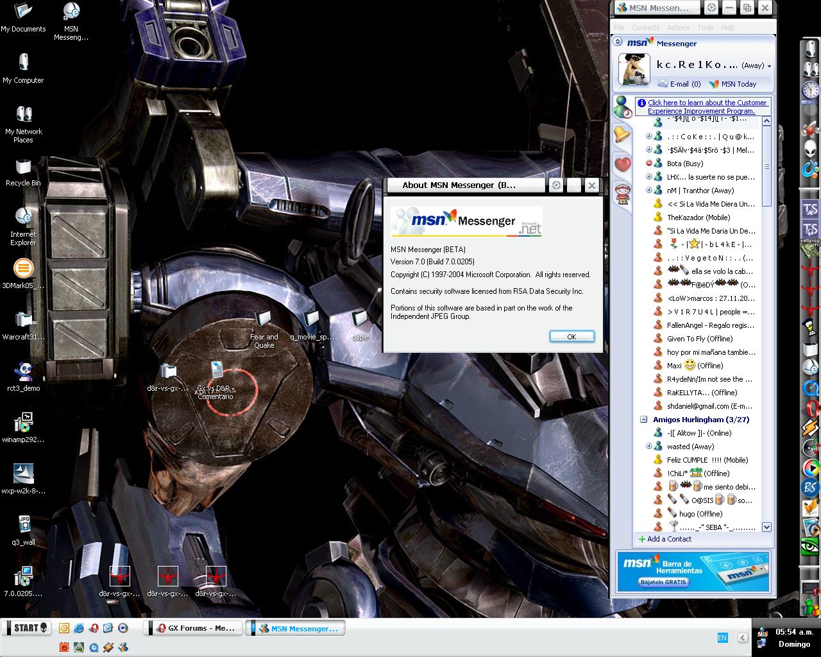Viewport: 821px width, 657px height.
Task: Select the Internet Explorer desktop icon
Action: [x=23, y=226]
